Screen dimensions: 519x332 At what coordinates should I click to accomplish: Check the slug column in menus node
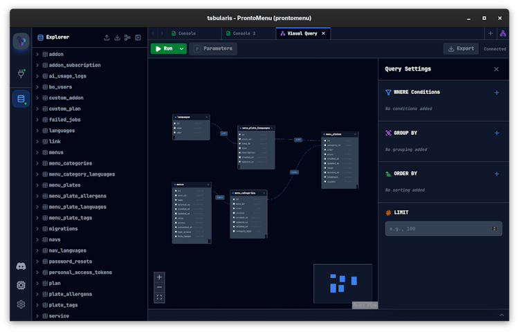coord(176,219)
